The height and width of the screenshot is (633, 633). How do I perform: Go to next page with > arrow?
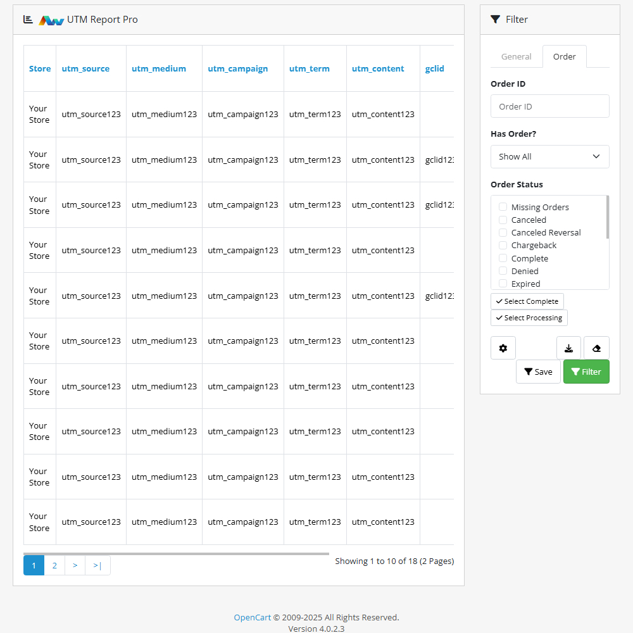pyautogui.click(x=75, y=565)
